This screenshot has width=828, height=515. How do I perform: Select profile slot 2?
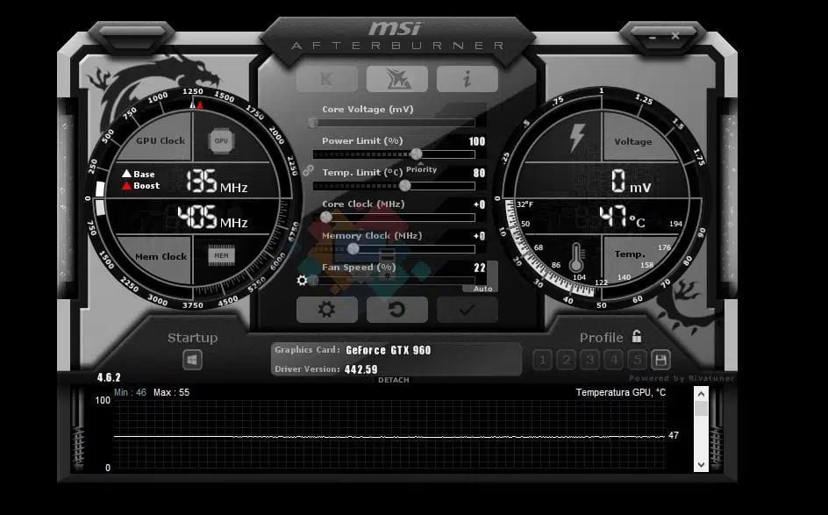pyautogui.click(x=566, y=361)
